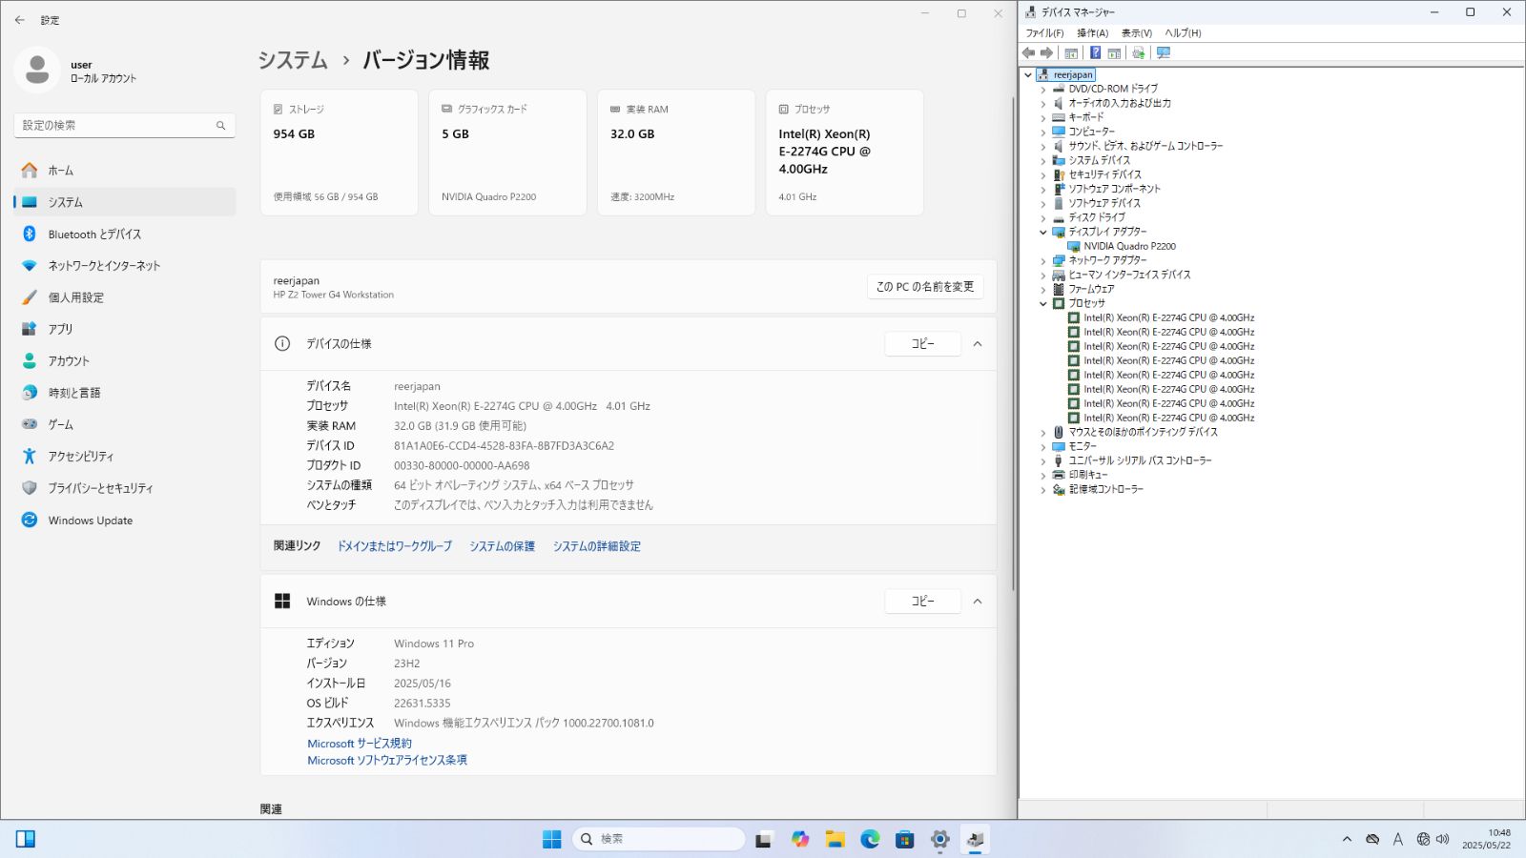This screenshot has width=1526, height=858.
Task: Open システムの保護 link
Action: (502, 546)
